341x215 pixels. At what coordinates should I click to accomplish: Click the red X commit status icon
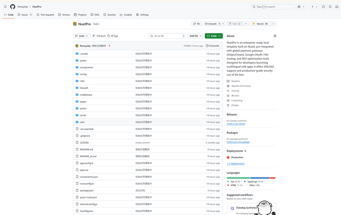coord(110,46)
